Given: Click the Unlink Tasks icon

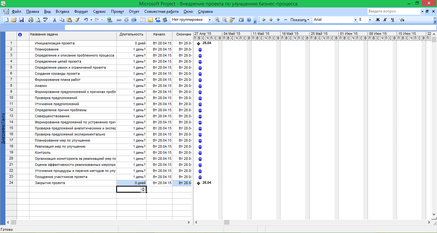Looking at the screenshot, I should click(x=126, y=20).
